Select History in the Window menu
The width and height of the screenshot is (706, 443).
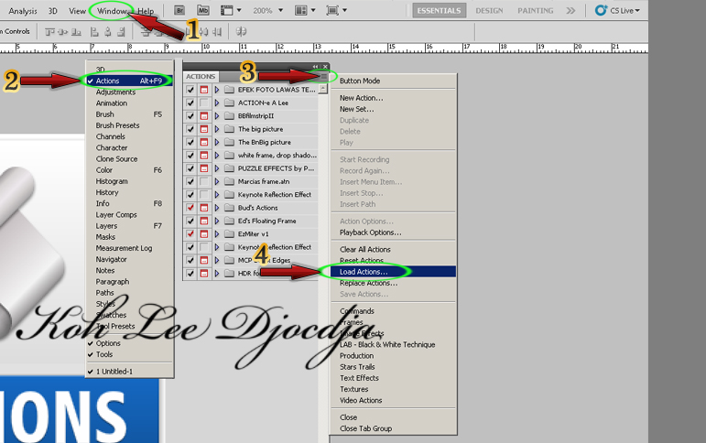click(x=107, y=192)
